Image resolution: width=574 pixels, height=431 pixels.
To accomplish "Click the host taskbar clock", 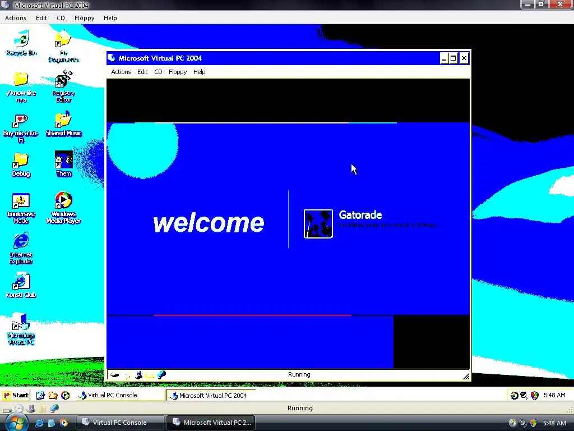I will pos(554,423).
